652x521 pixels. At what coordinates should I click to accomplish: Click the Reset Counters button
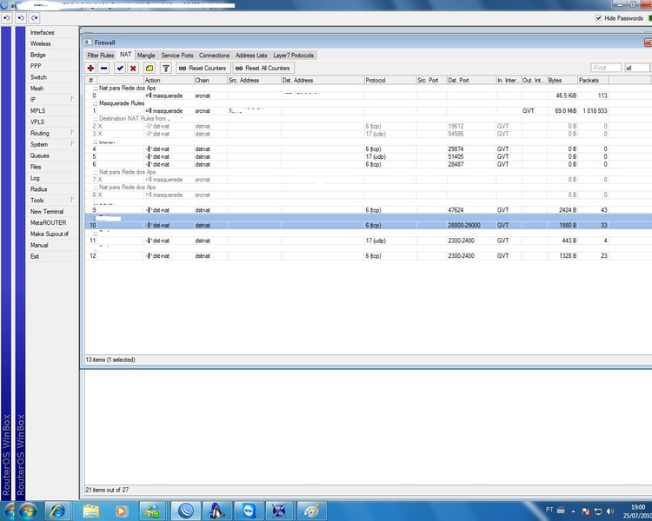(203, 68)
